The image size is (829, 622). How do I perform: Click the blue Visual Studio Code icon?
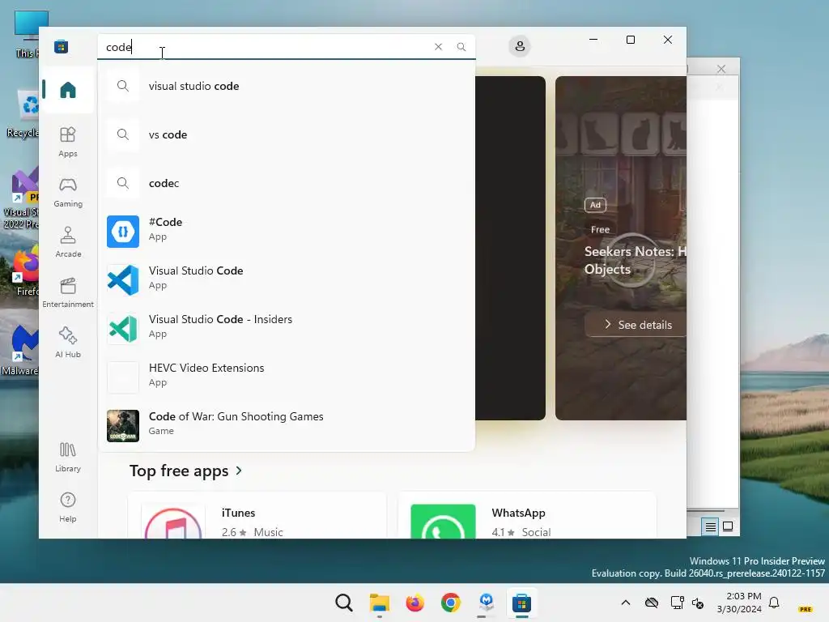coord(123,279)
